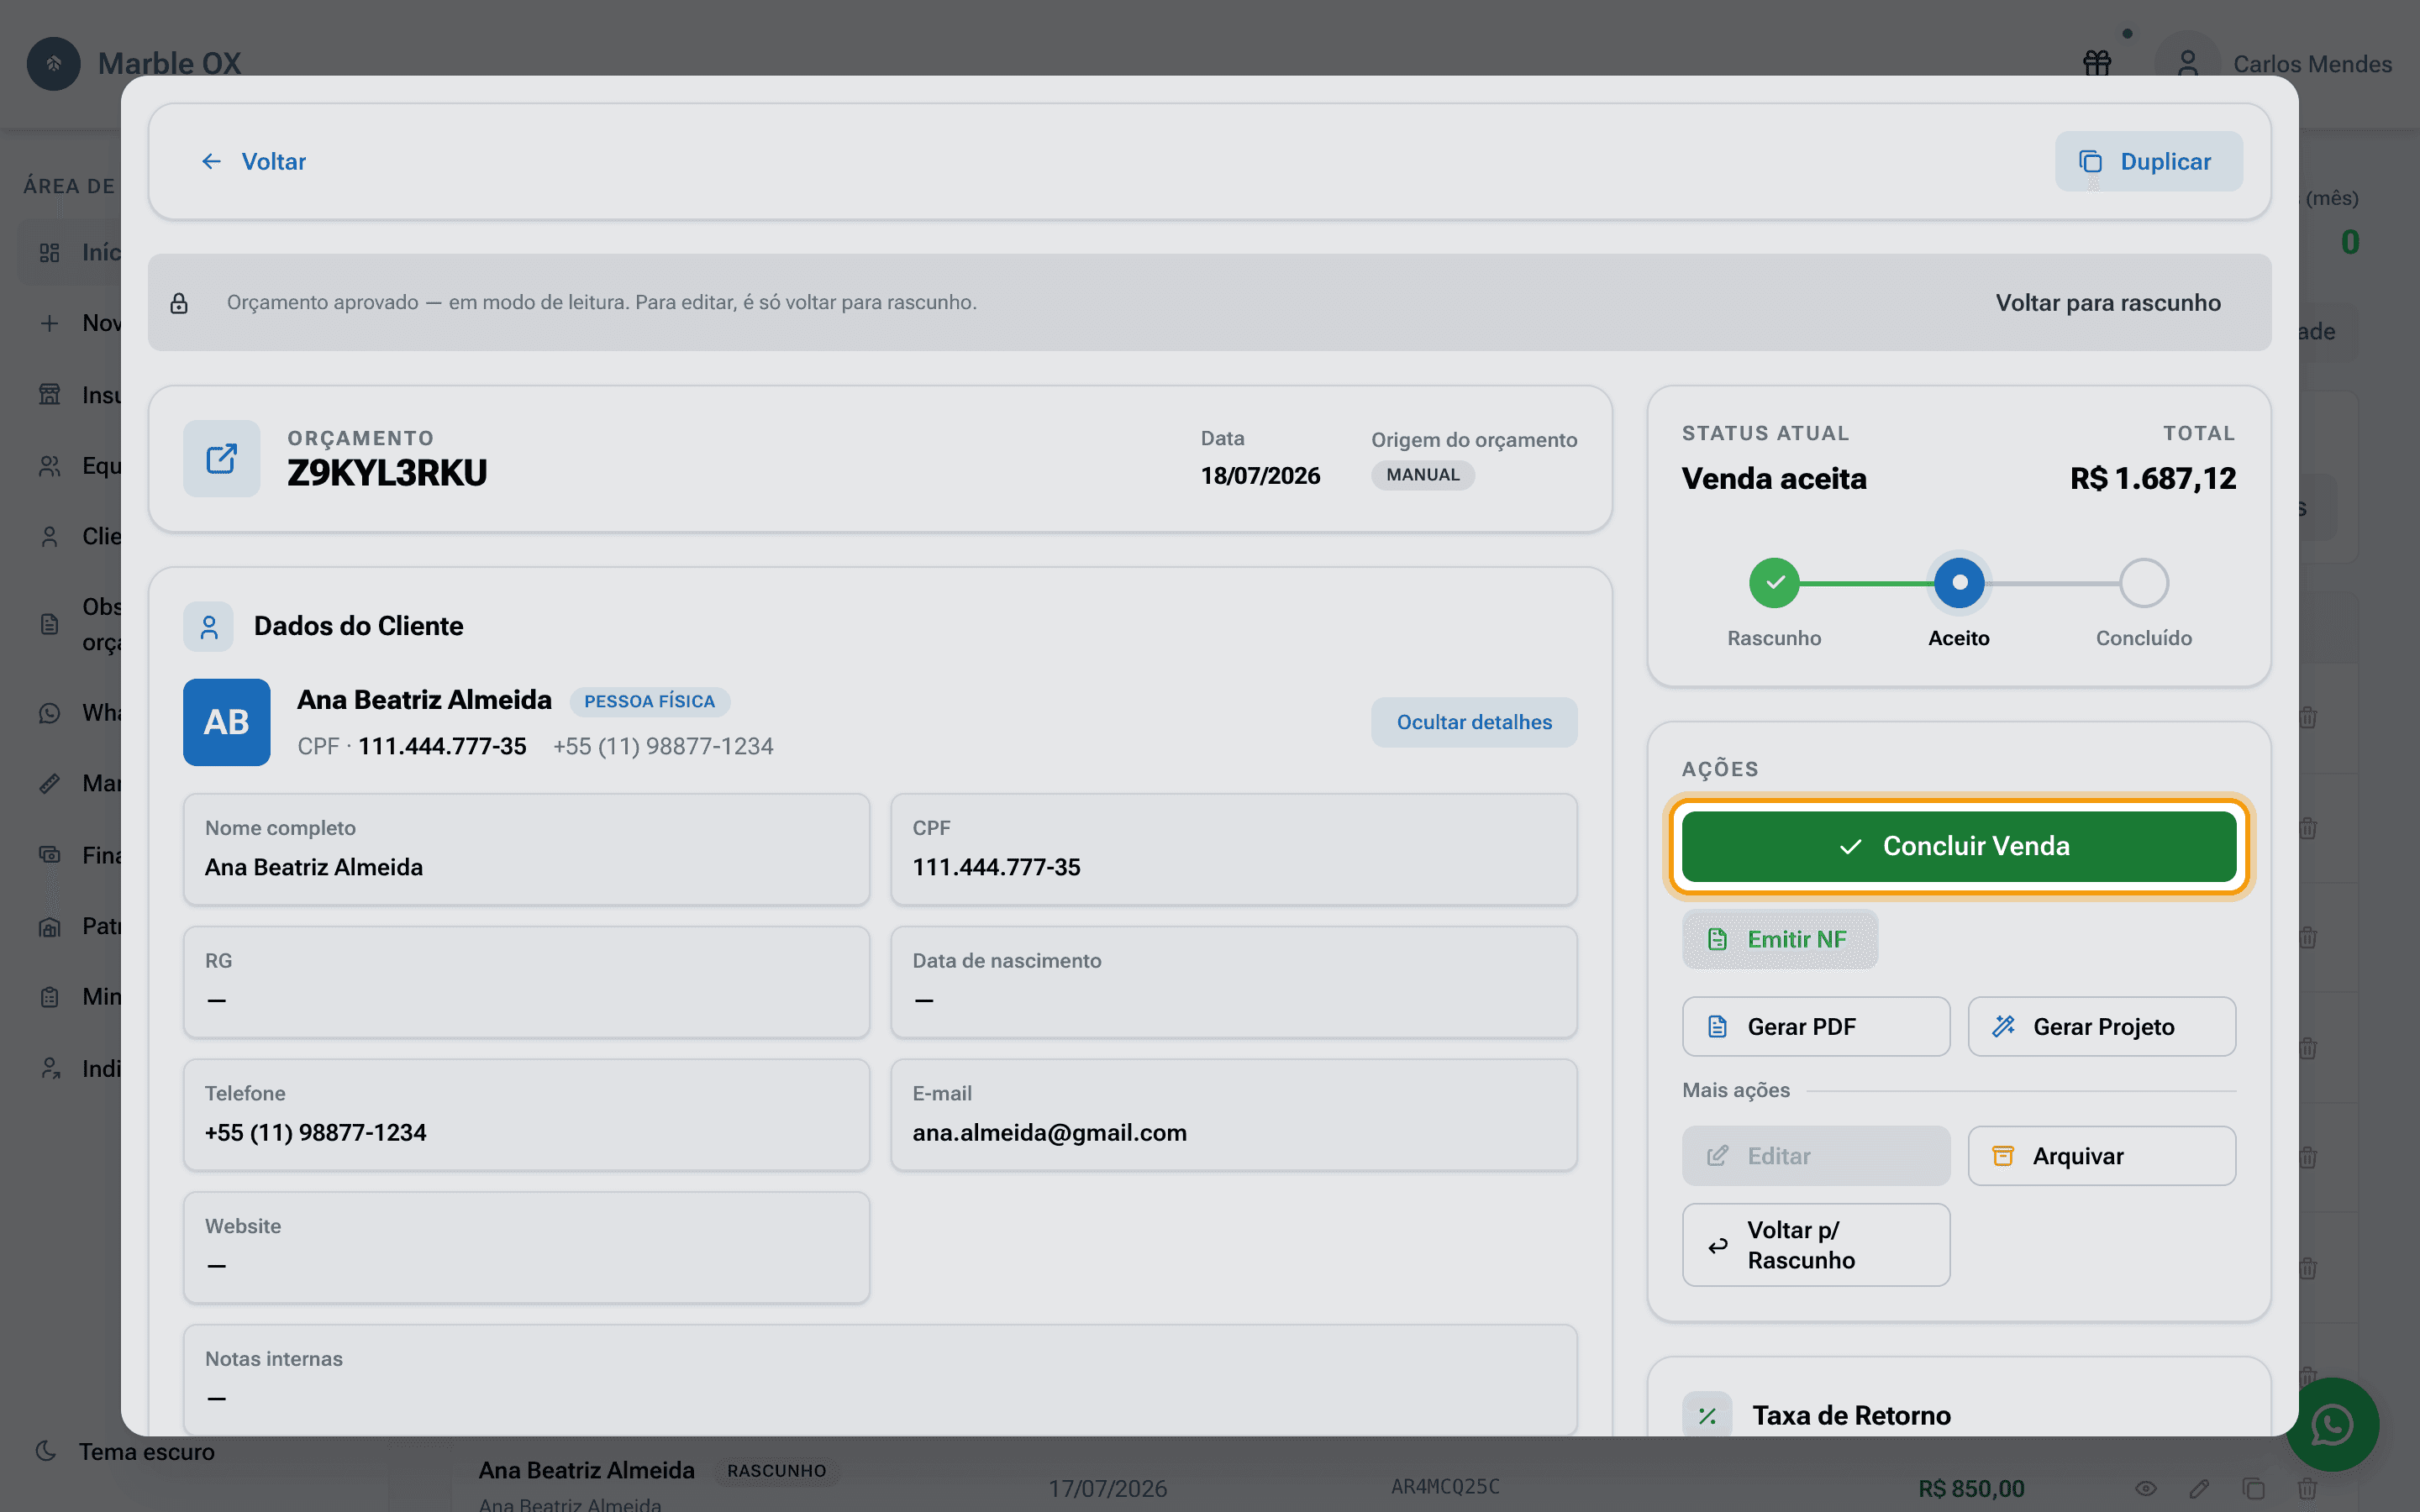The image size is (2420, 1512).
Task: View the R$ 850,00 row with eye icon
Action: 2145,1488
